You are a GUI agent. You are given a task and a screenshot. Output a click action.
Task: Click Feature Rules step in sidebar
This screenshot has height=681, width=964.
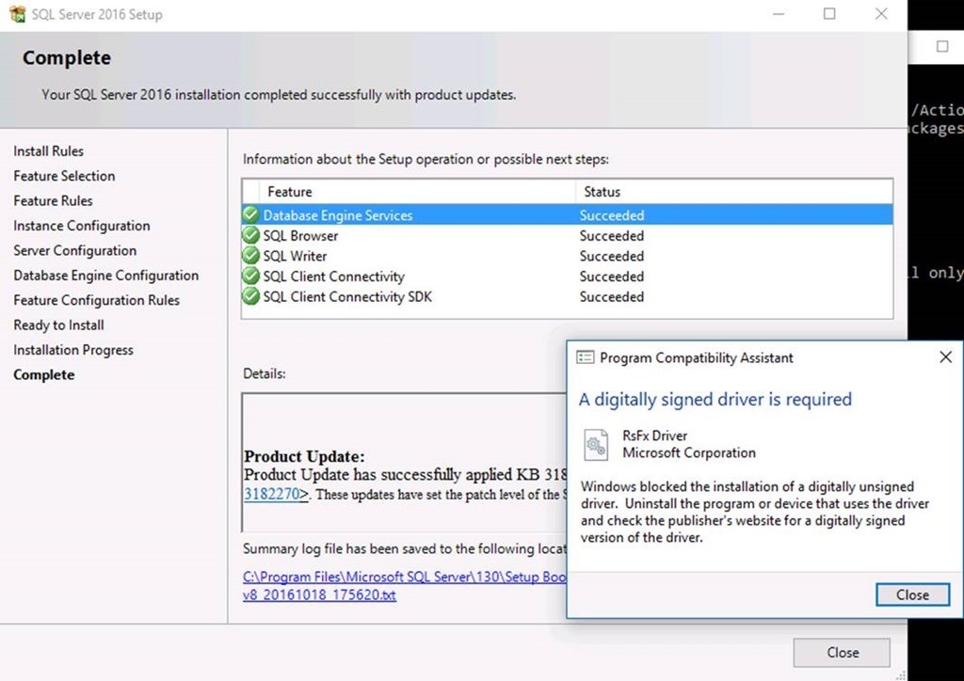[53, 200]
